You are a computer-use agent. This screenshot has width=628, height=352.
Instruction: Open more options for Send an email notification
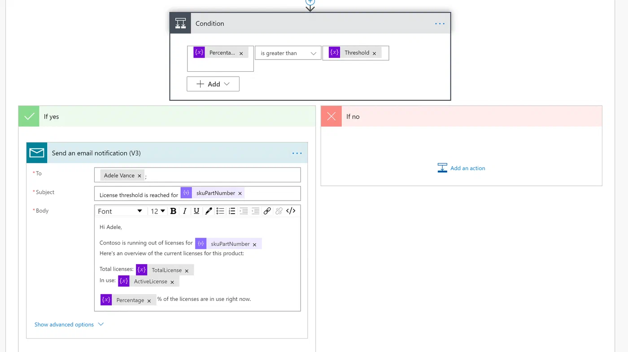point(297,153)
